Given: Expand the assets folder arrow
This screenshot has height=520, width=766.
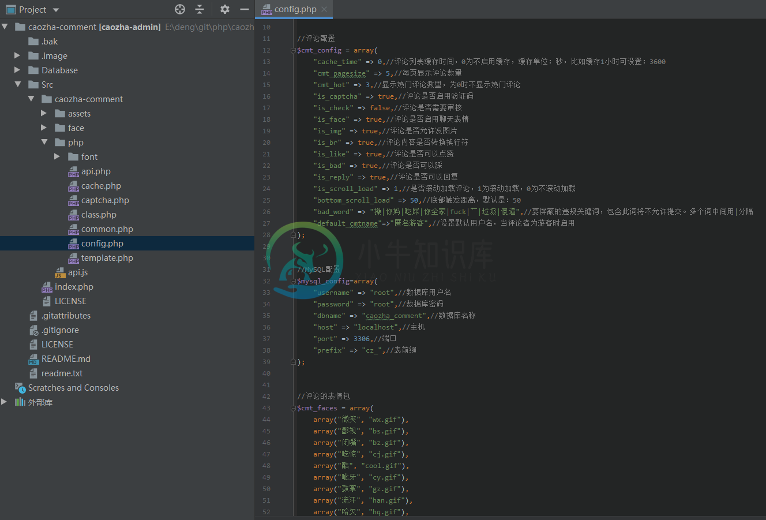Looking at the screenshot, I should (x=44, y=113).
